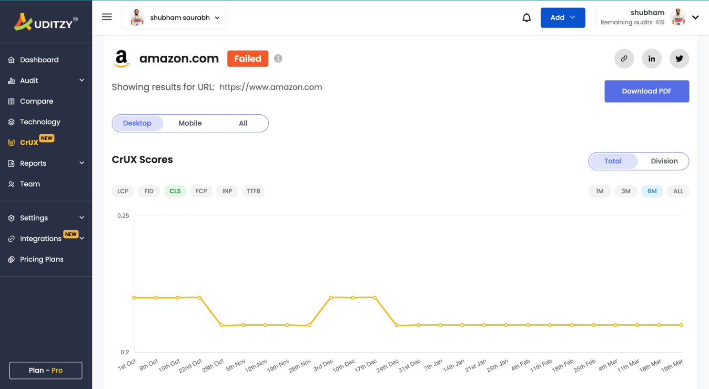Click the Dashboard home icon
709x389 pixels.
[11, 60]
